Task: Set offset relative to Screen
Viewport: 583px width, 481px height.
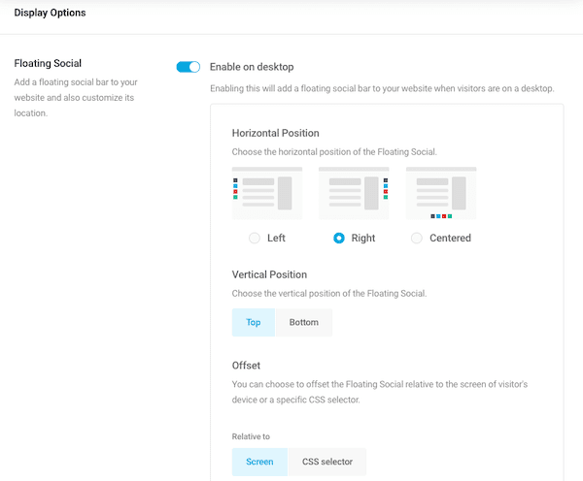Action: (x=259, y=462)
